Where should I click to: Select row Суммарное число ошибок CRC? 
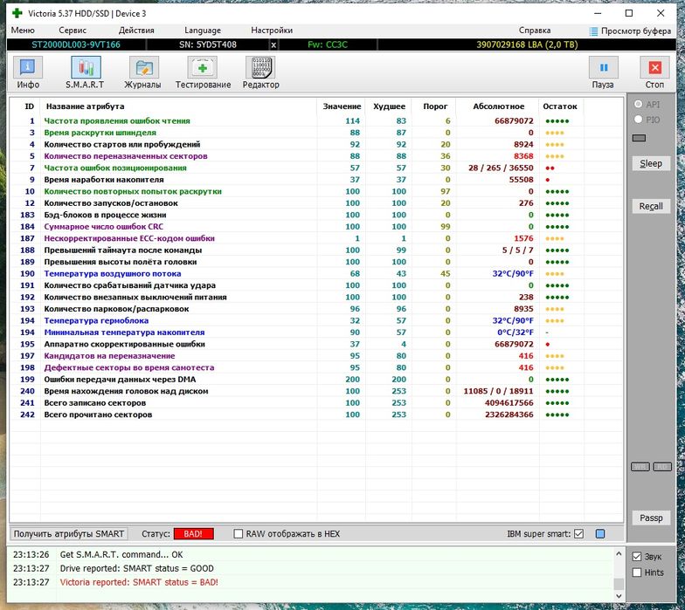[x=316, y=227]
